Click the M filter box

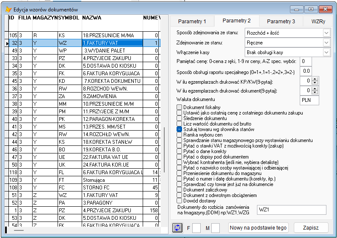point(215,228)
